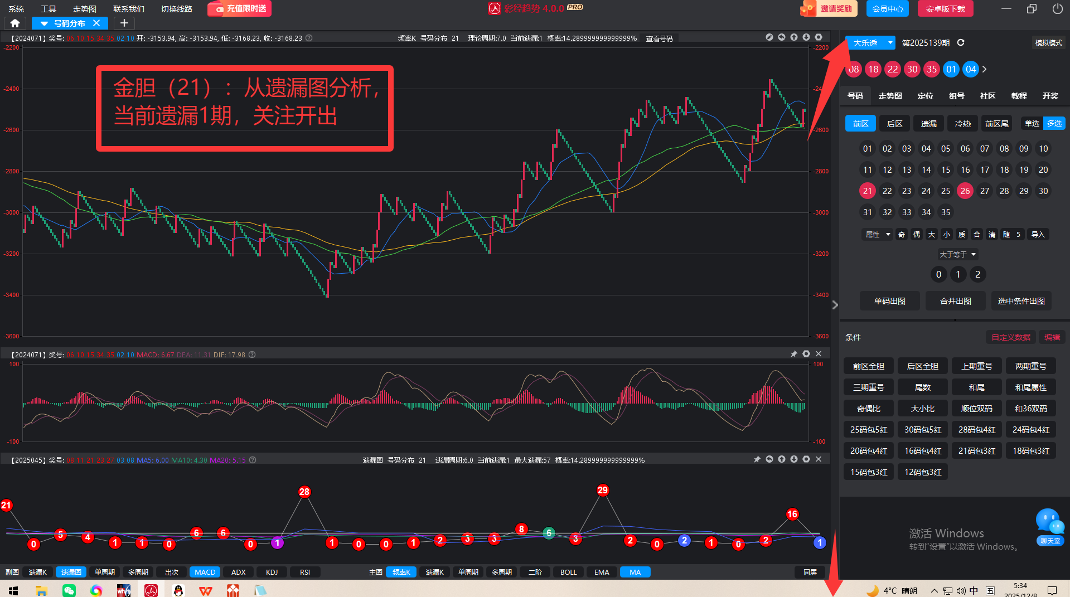Screen dimensions: 1070x597
Task: Move the omission chart panel down
Action: [x=794, y=459]
